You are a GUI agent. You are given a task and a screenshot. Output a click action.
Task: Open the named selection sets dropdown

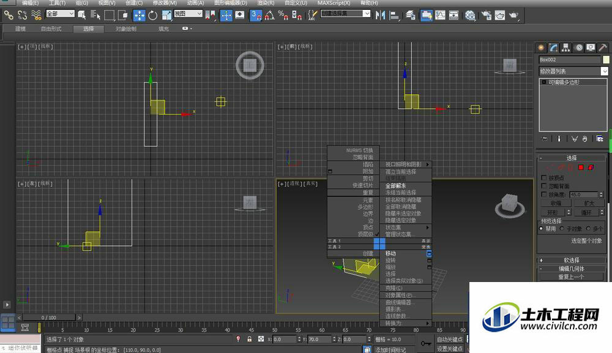click(345, 13)
